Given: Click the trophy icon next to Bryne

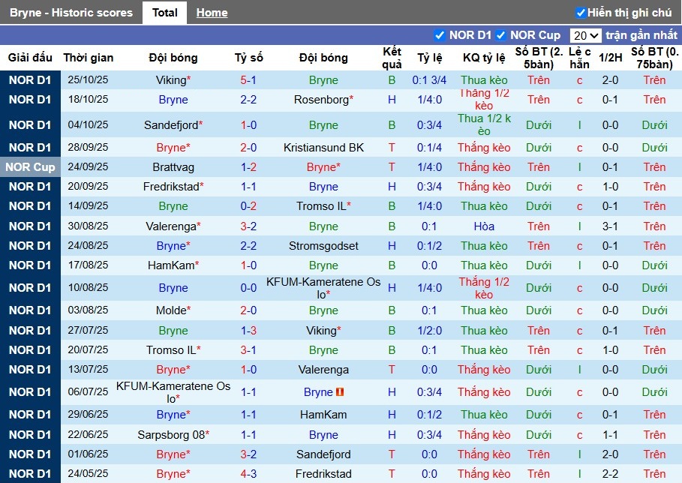Looking at the screenshot, I should pyautogui.click(x=340, y=391).
